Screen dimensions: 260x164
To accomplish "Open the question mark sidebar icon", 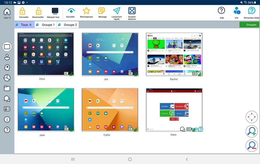I will 7,130.
